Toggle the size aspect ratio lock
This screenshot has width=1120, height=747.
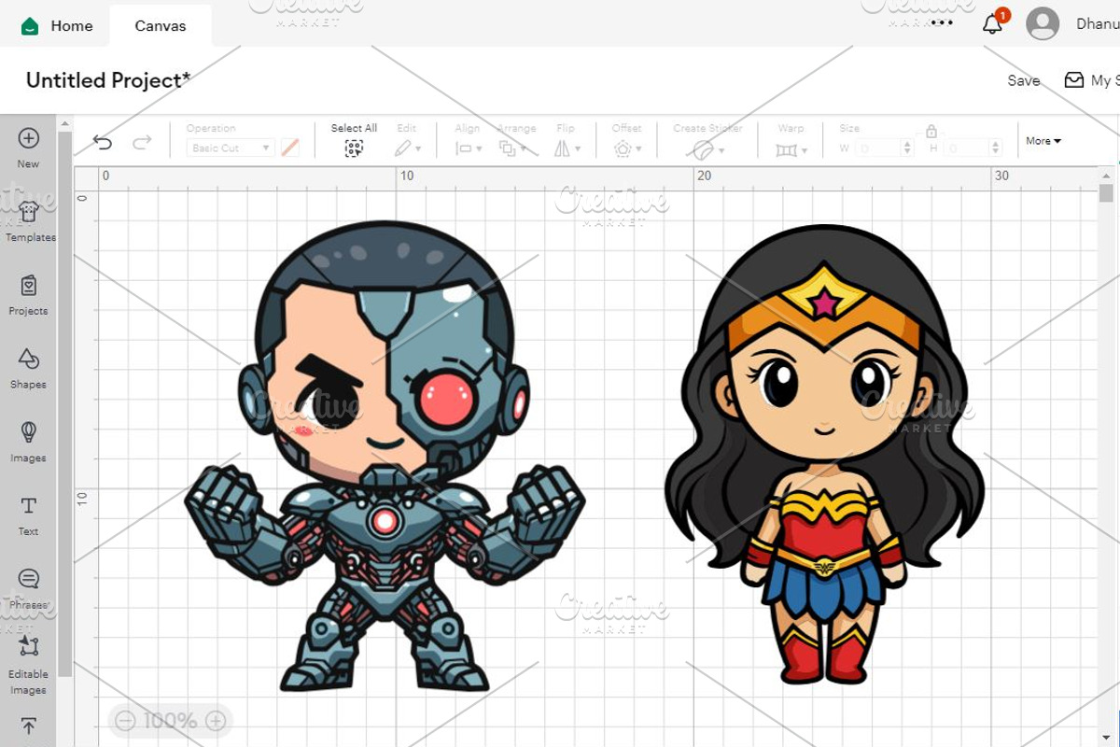point(931,133)
